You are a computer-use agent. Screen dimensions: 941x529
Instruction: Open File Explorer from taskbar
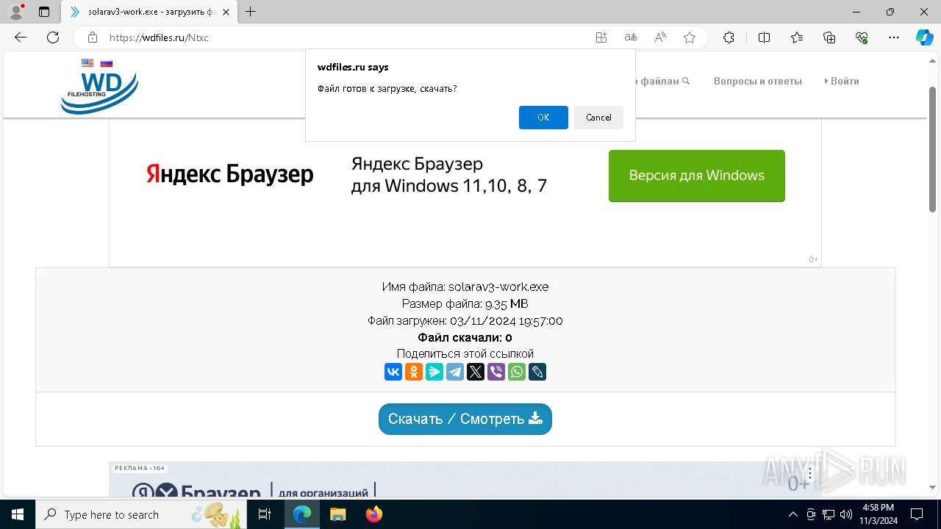click(x=337, y=514)
